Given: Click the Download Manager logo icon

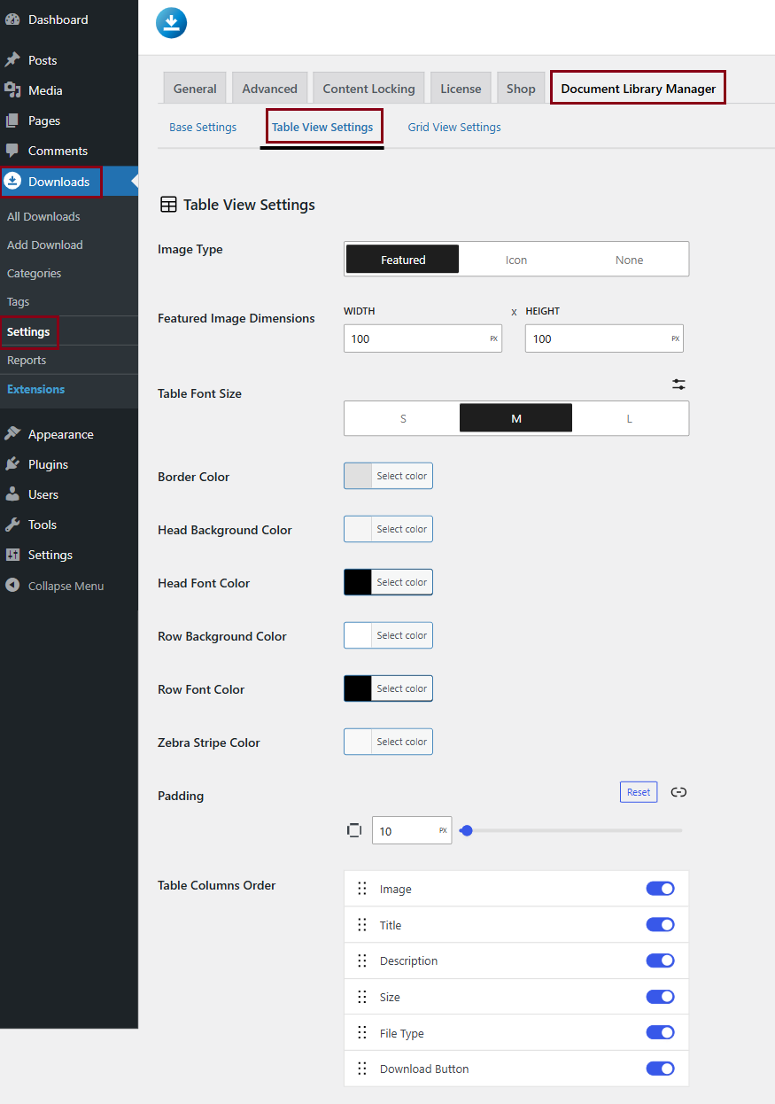Looking at the screenshot, I should click(172, 23).
